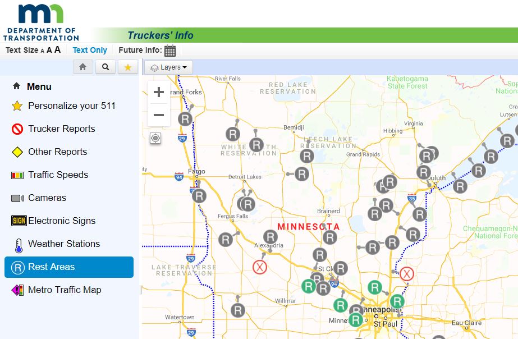Zoom out on the map
This screenshot has width=518, height=339.
tap(159, 115)
